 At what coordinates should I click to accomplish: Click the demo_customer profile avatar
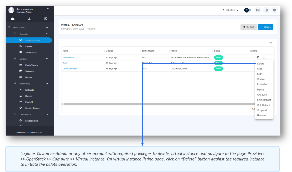11,10
